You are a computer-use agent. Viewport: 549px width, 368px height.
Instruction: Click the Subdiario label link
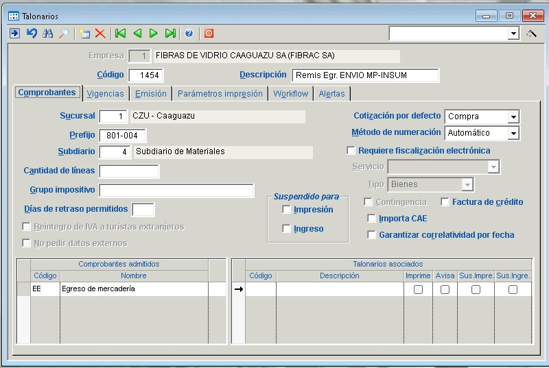76,151
